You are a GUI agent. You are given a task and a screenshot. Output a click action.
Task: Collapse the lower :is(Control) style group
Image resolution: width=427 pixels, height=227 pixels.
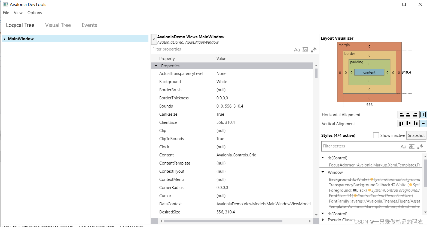[323, 213]
